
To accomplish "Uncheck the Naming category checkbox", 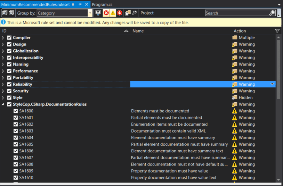I will (9, 64).
